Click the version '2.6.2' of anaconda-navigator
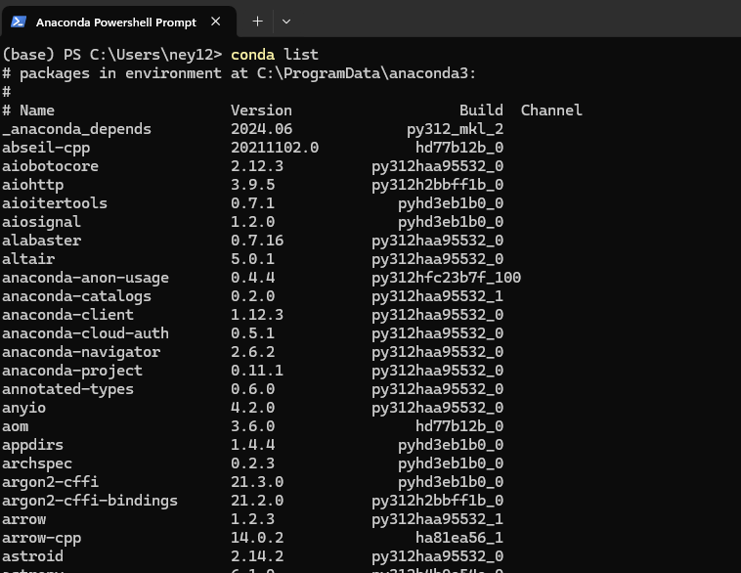Viewport: 741px width, 573px height. [252, 352]
